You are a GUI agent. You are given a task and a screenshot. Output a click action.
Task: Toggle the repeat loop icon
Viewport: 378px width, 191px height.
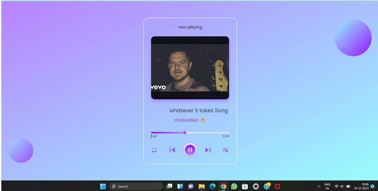tap(154, 150)
